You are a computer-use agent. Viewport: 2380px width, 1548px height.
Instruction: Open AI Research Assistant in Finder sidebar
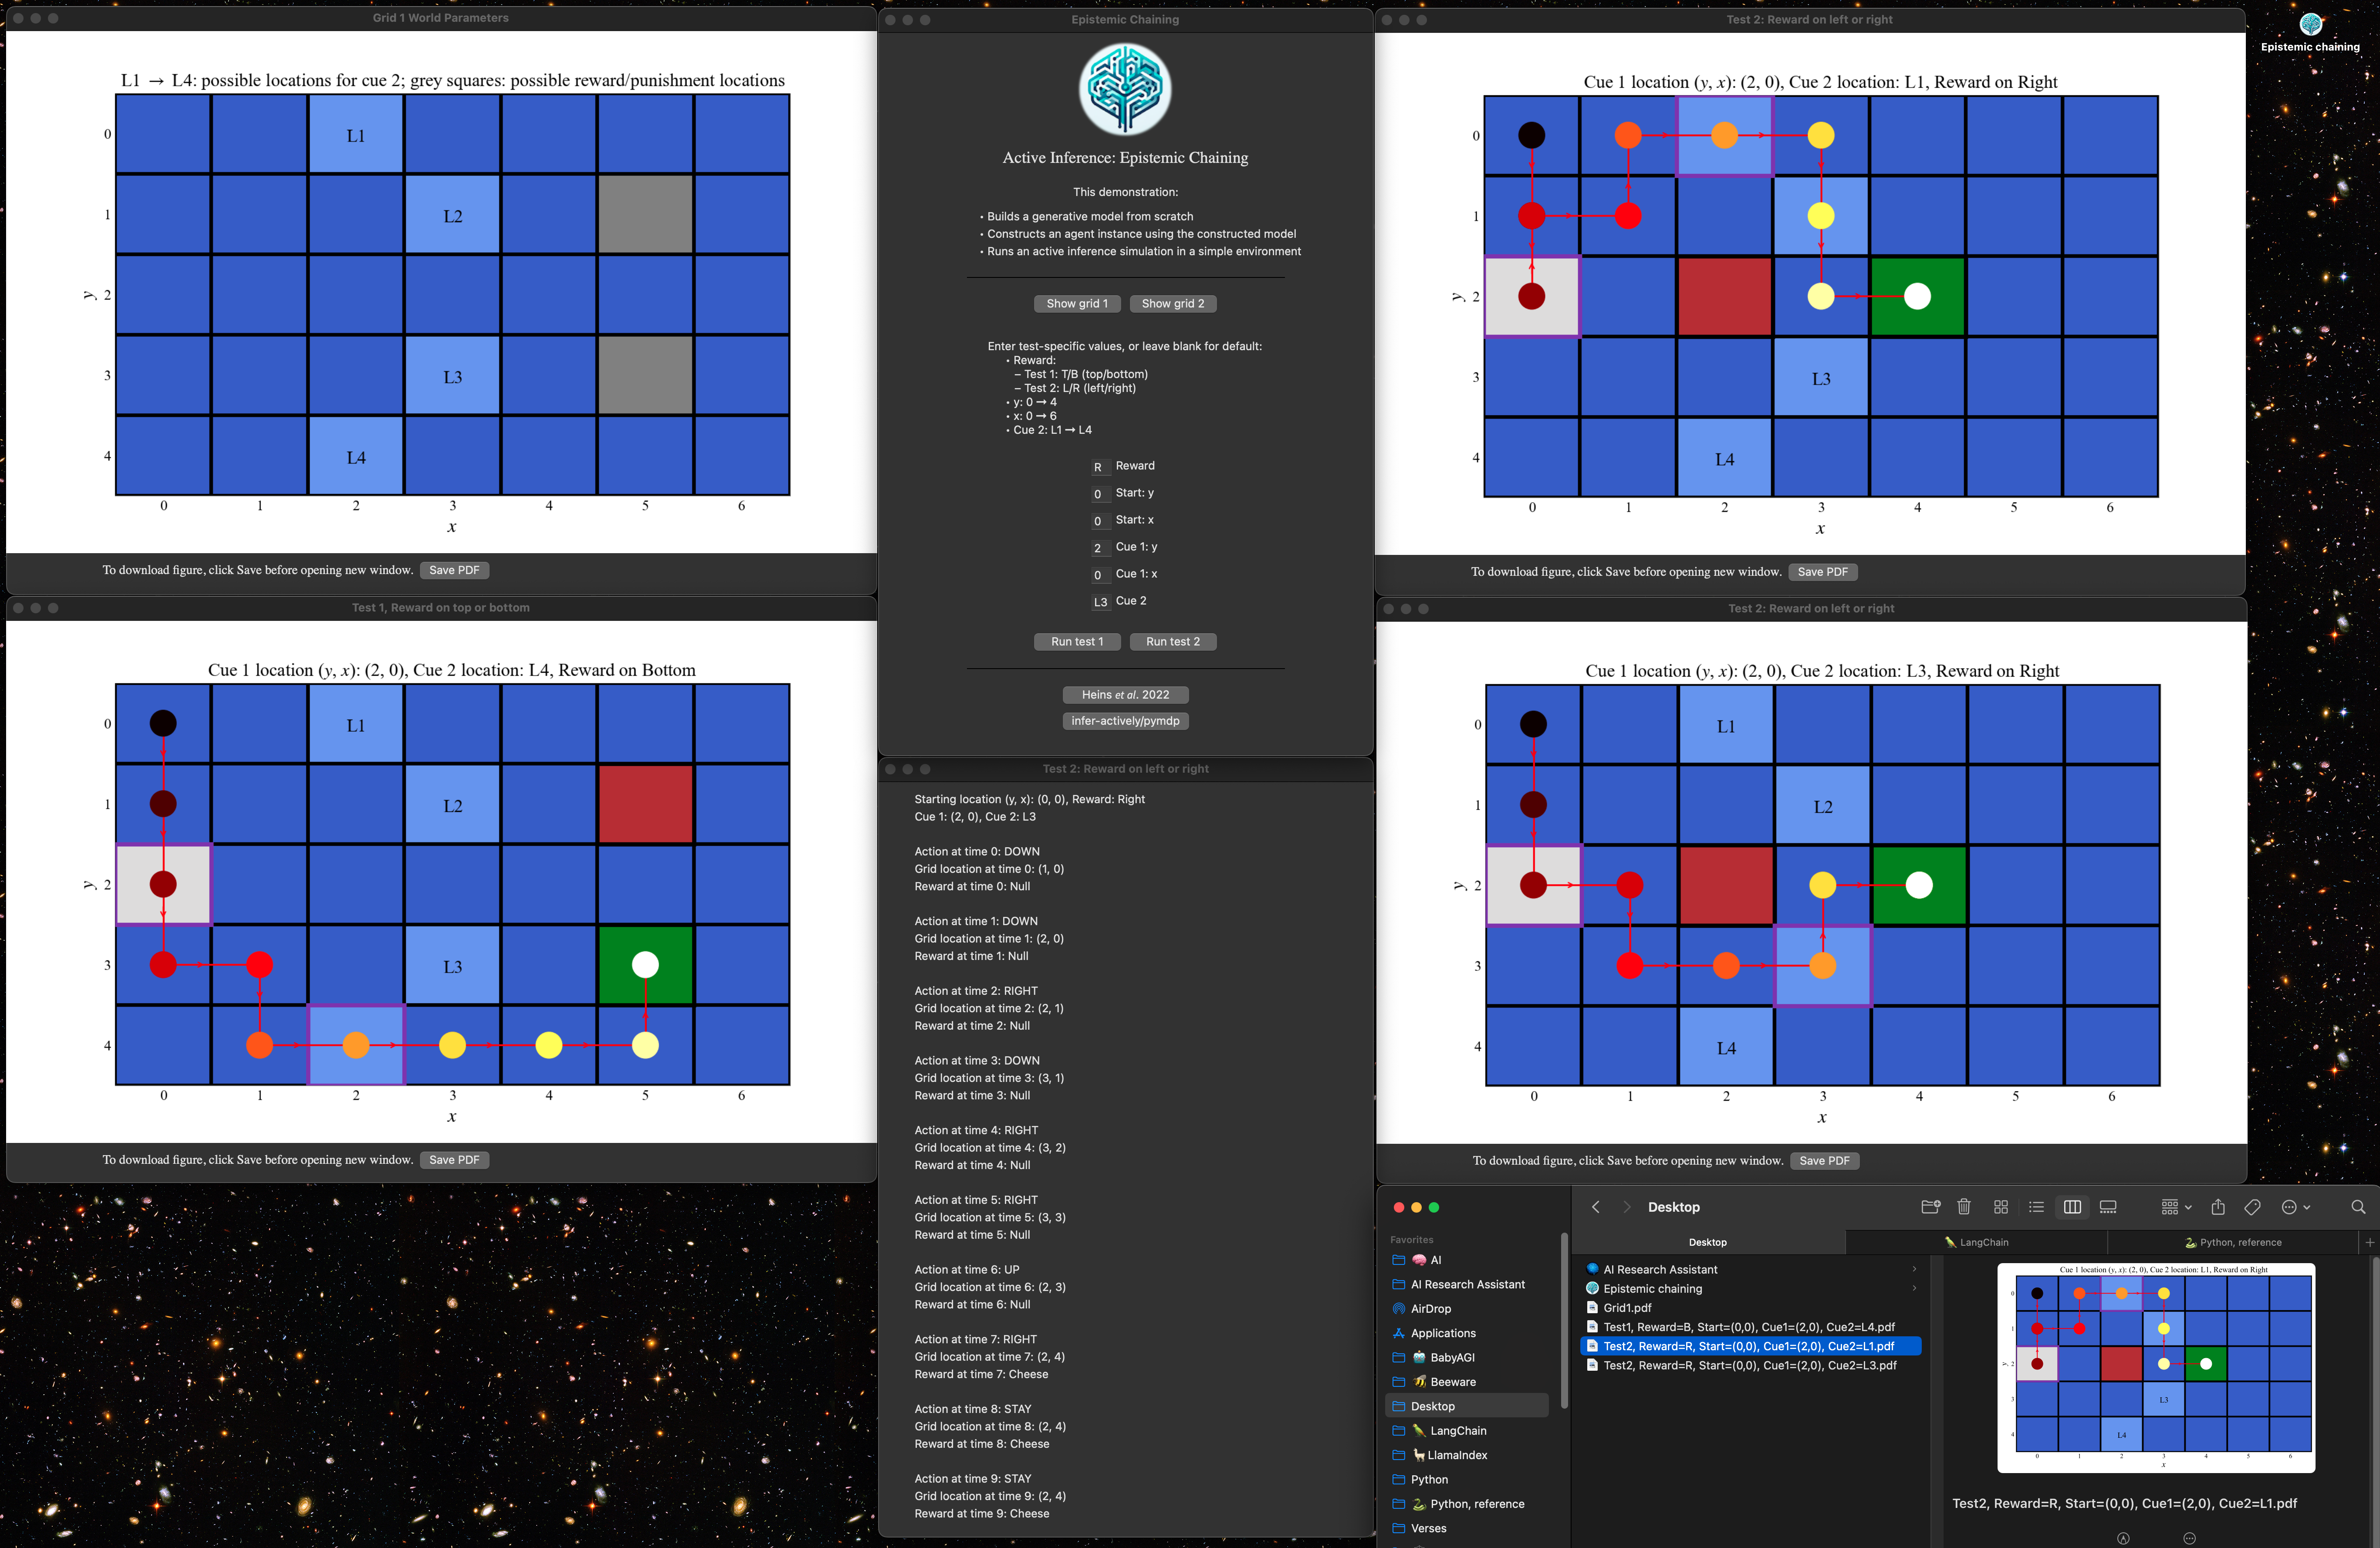(x=1466, y=1284)
